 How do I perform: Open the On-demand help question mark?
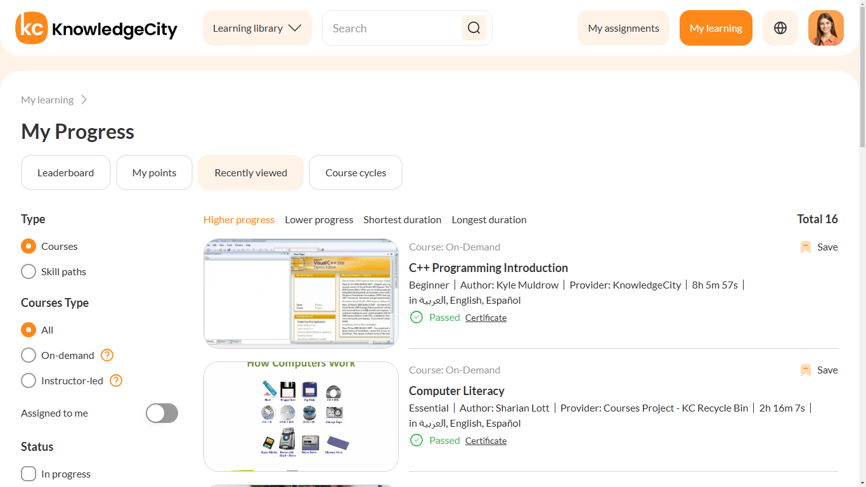[x=107, y=355]
